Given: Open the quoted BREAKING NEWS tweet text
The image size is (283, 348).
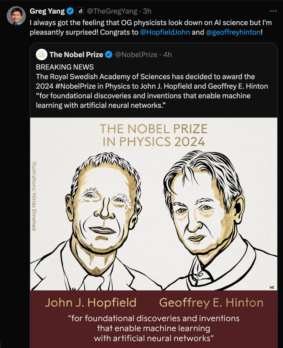Looking at the screenshot, I should (152, 86).
